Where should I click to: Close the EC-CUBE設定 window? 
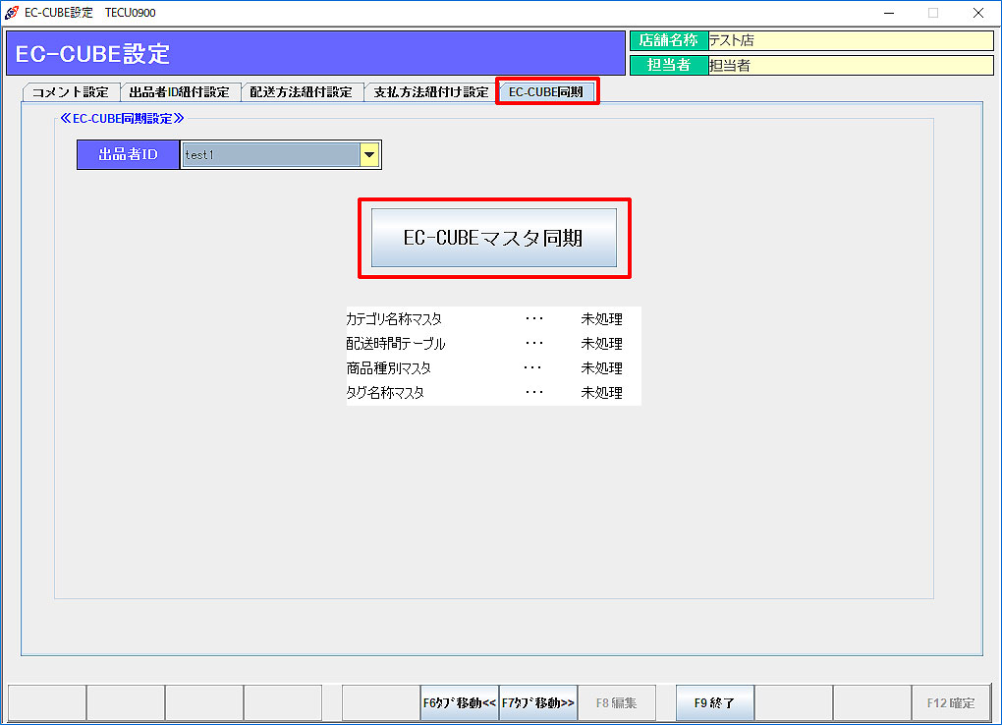click(x=978, y=13)
